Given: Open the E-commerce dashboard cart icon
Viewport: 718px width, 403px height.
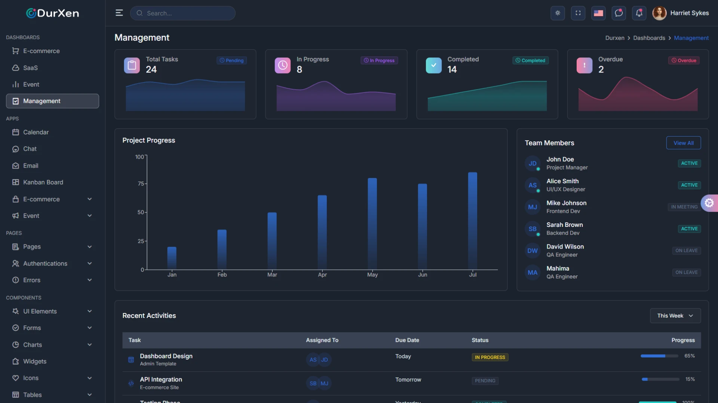Looking at the screenshot, I should coord(15,51).
